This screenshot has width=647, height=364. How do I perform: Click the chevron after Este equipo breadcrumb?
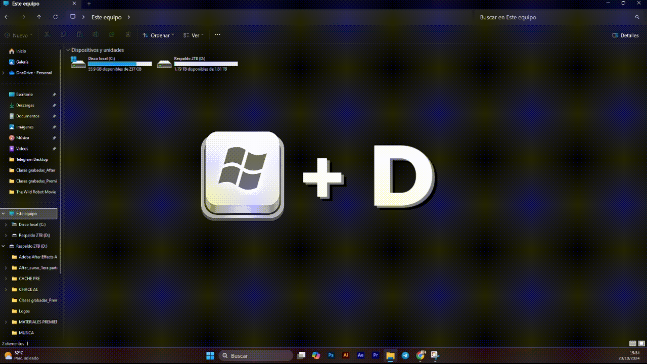click(x=129, y=17)
